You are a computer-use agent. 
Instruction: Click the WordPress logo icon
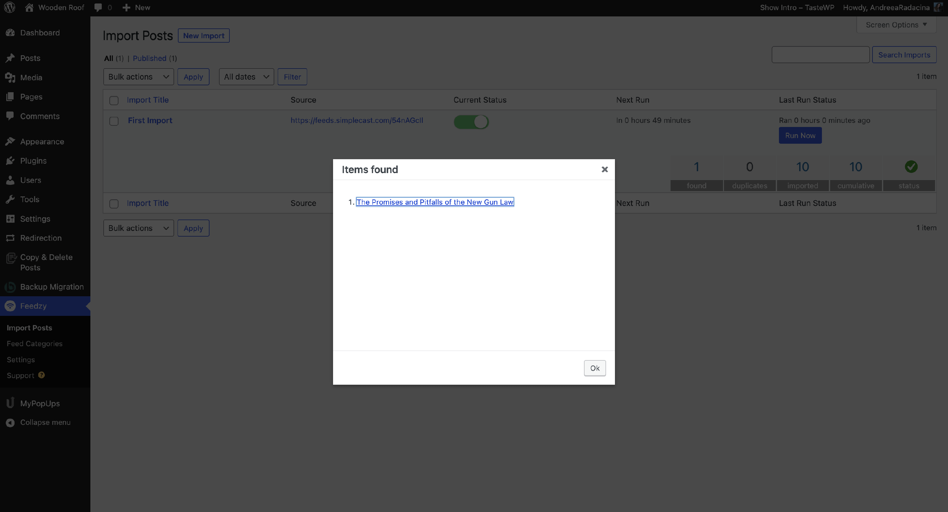pos(10,7)
